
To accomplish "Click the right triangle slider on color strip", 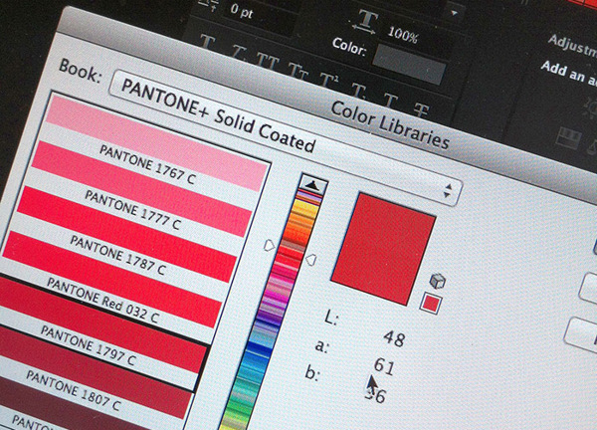I will coord(310,260).
